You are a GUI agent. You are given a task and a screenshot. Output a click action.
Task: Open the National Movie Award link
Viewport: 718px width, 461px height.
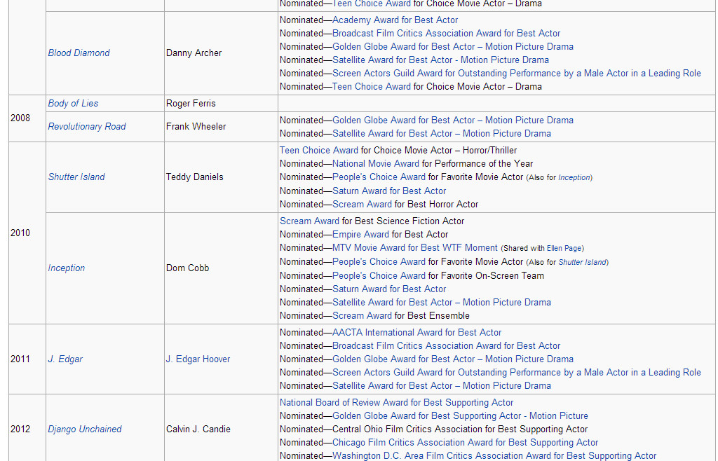point(376,164)
